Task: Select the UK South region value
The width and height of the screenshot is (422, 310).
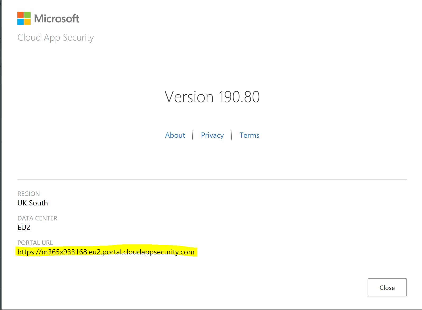Action: point(33,203)
